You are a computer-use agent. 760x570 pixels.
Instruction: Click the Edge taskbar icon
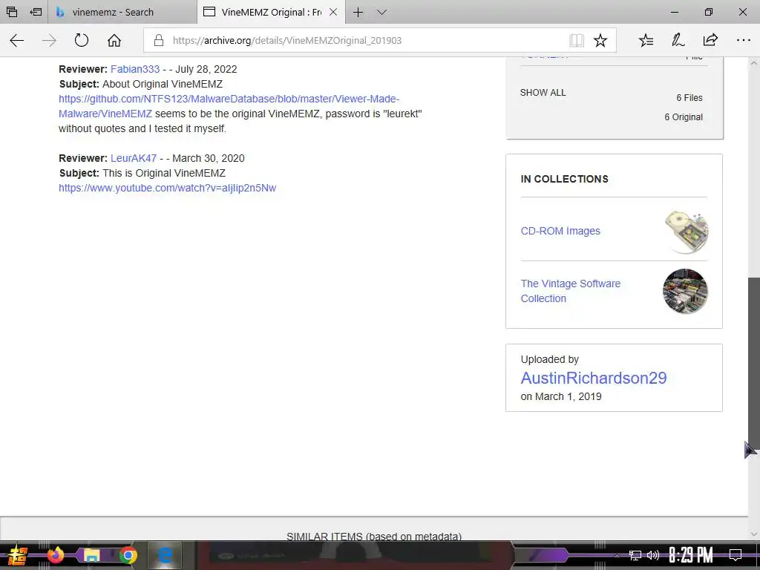tap(165, 555)
